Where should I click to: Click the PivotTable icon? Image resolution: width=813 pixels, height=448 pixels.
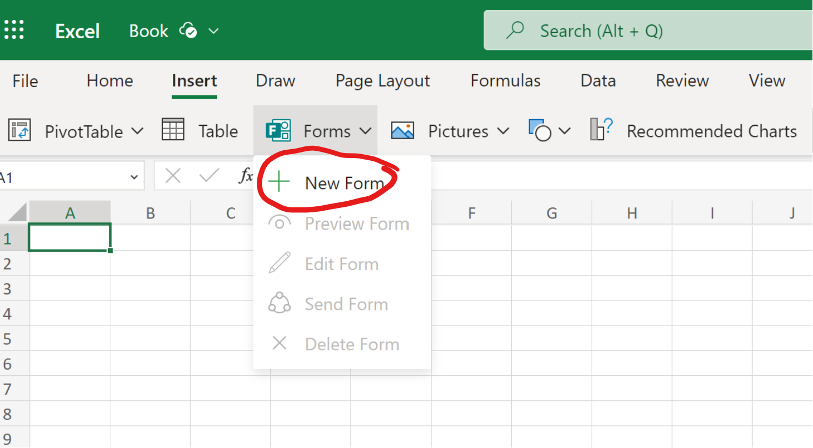tap(19, 131)
